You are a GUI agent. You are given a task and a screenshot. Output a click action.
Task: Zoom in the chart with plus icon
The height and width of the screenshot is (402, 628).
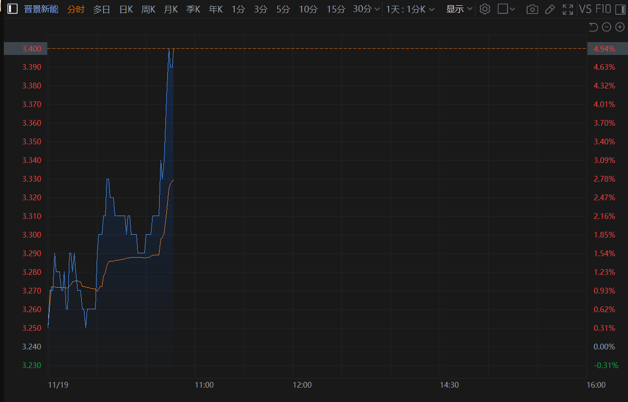pos(620,27)
